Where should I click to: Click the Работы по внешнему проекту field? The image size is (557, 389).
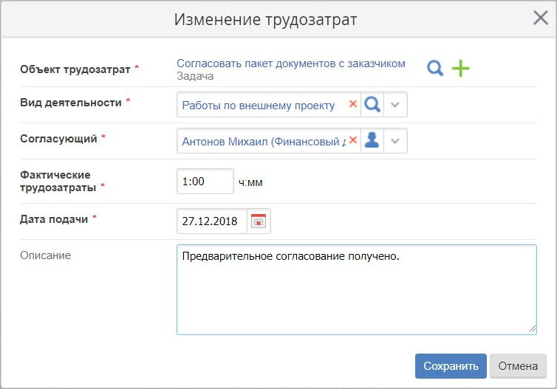(x=260, y=105)
